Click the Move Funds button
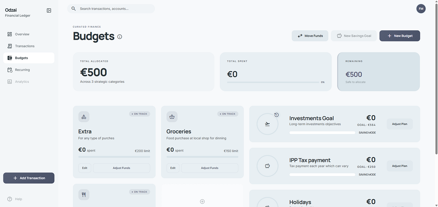438x207 pixels. (310, 36)
